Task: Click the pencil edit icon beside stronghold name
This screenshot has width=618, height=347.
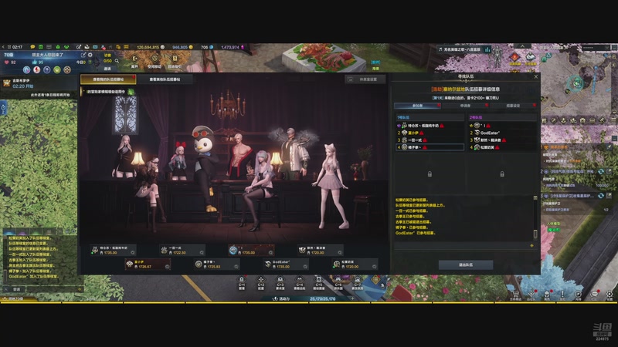Action: [x=83, y=55]
